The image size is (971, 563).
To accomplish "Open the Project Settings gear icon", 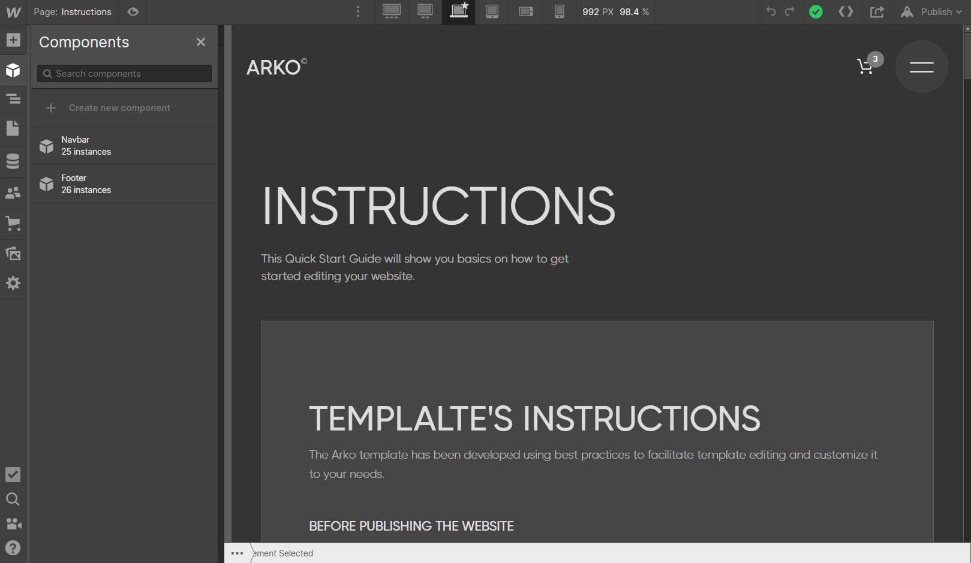I will 13,283.
